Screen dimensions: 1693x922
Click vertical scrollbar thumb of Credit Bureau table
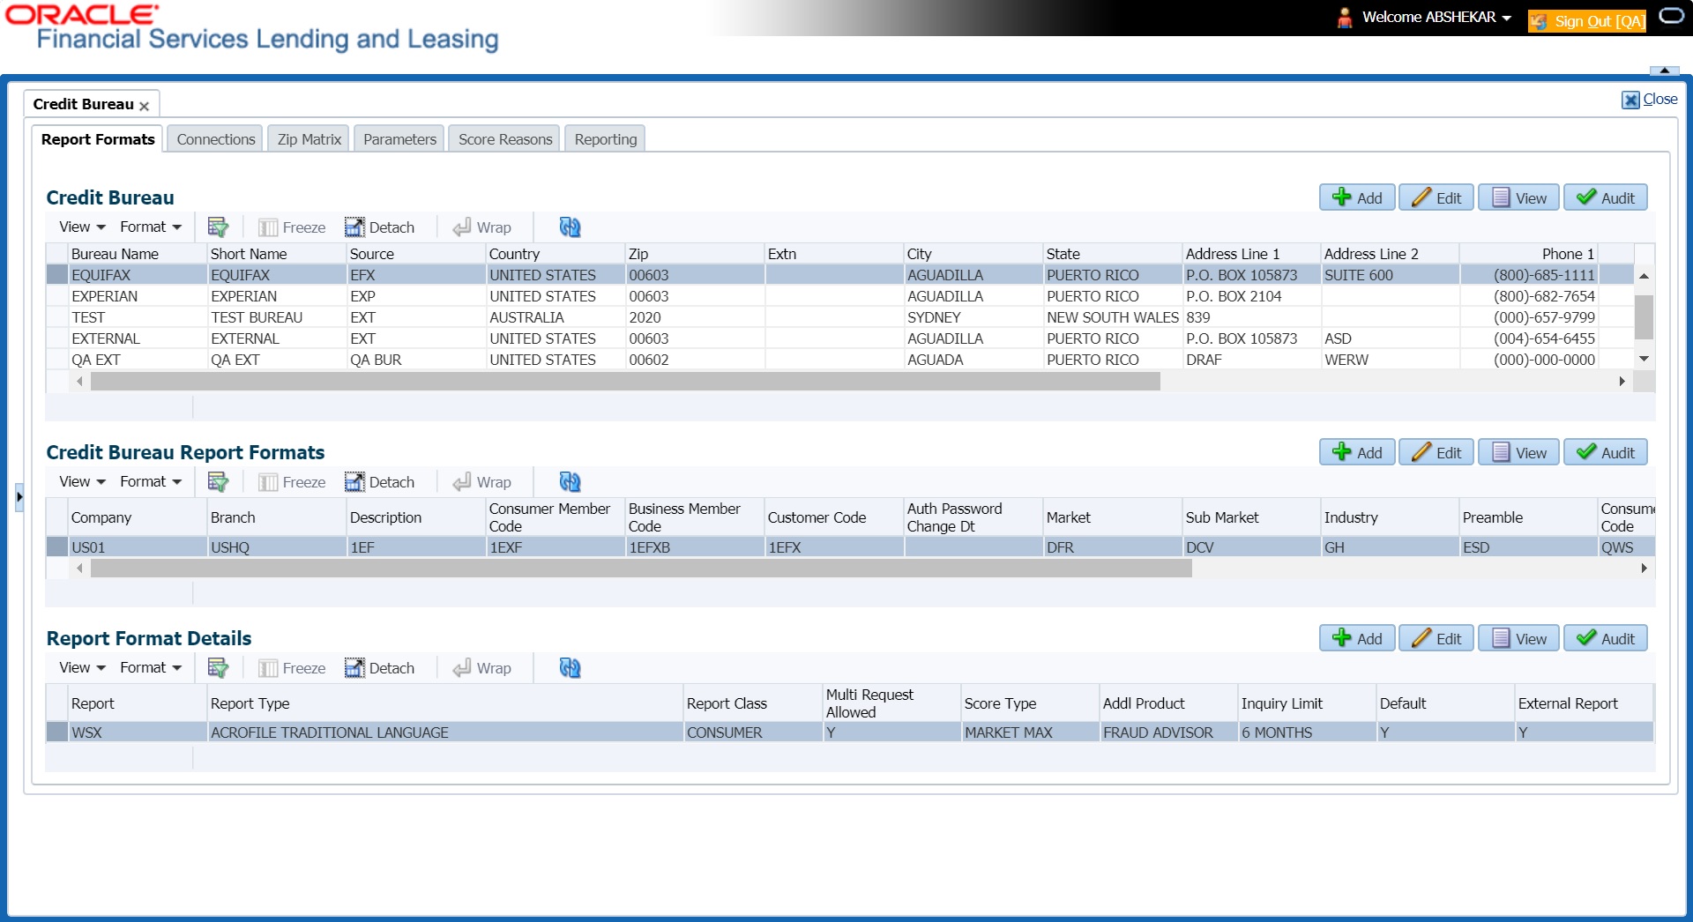point(1644,317)
